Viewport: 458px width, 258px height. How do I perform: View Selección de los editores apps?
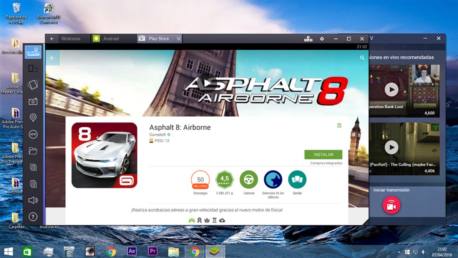(x=273, y=180)
